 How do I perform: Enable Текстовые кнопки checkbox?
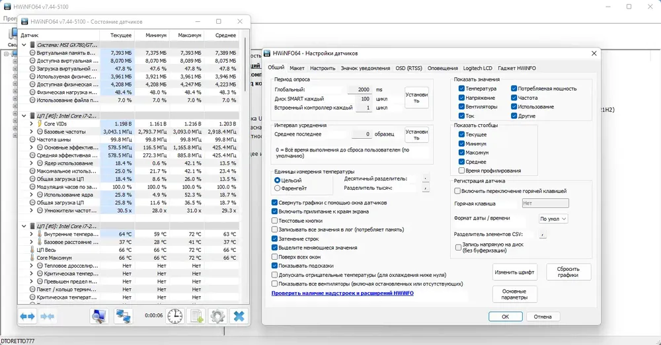coord(274,221)
